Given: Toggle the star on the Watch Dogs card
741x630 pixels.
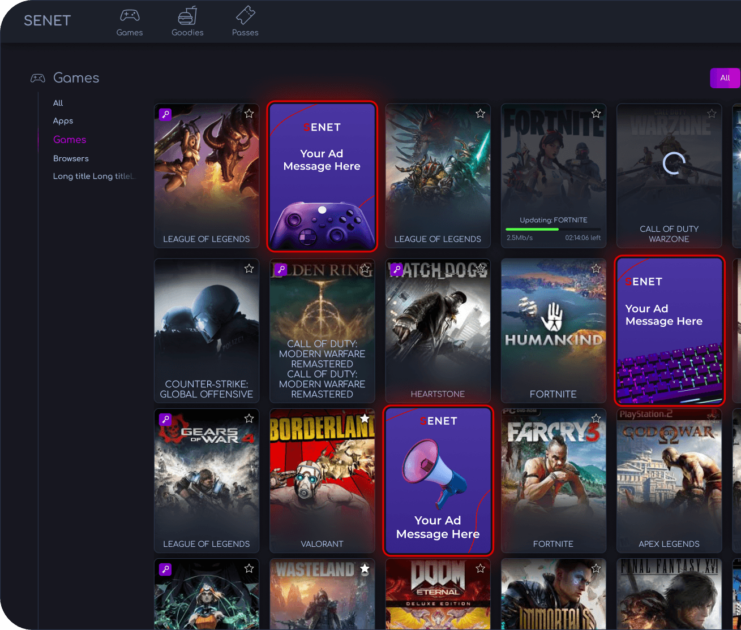Looking at the screenshot, I should (x=481, y=269).
